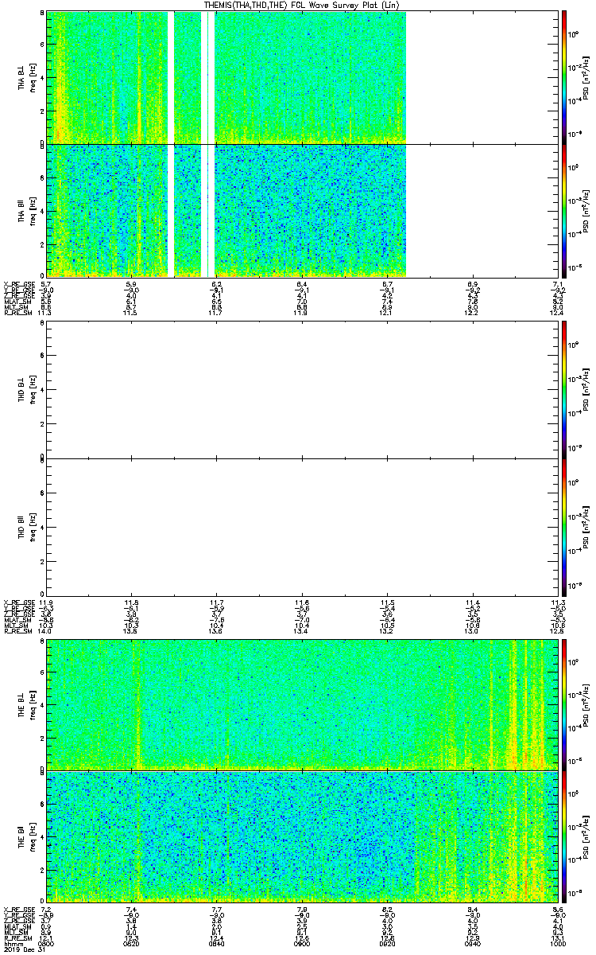Click the THE B⊥ spectrogram panel
The width and height of the screenshot is (596, 955).
point(301,704)
